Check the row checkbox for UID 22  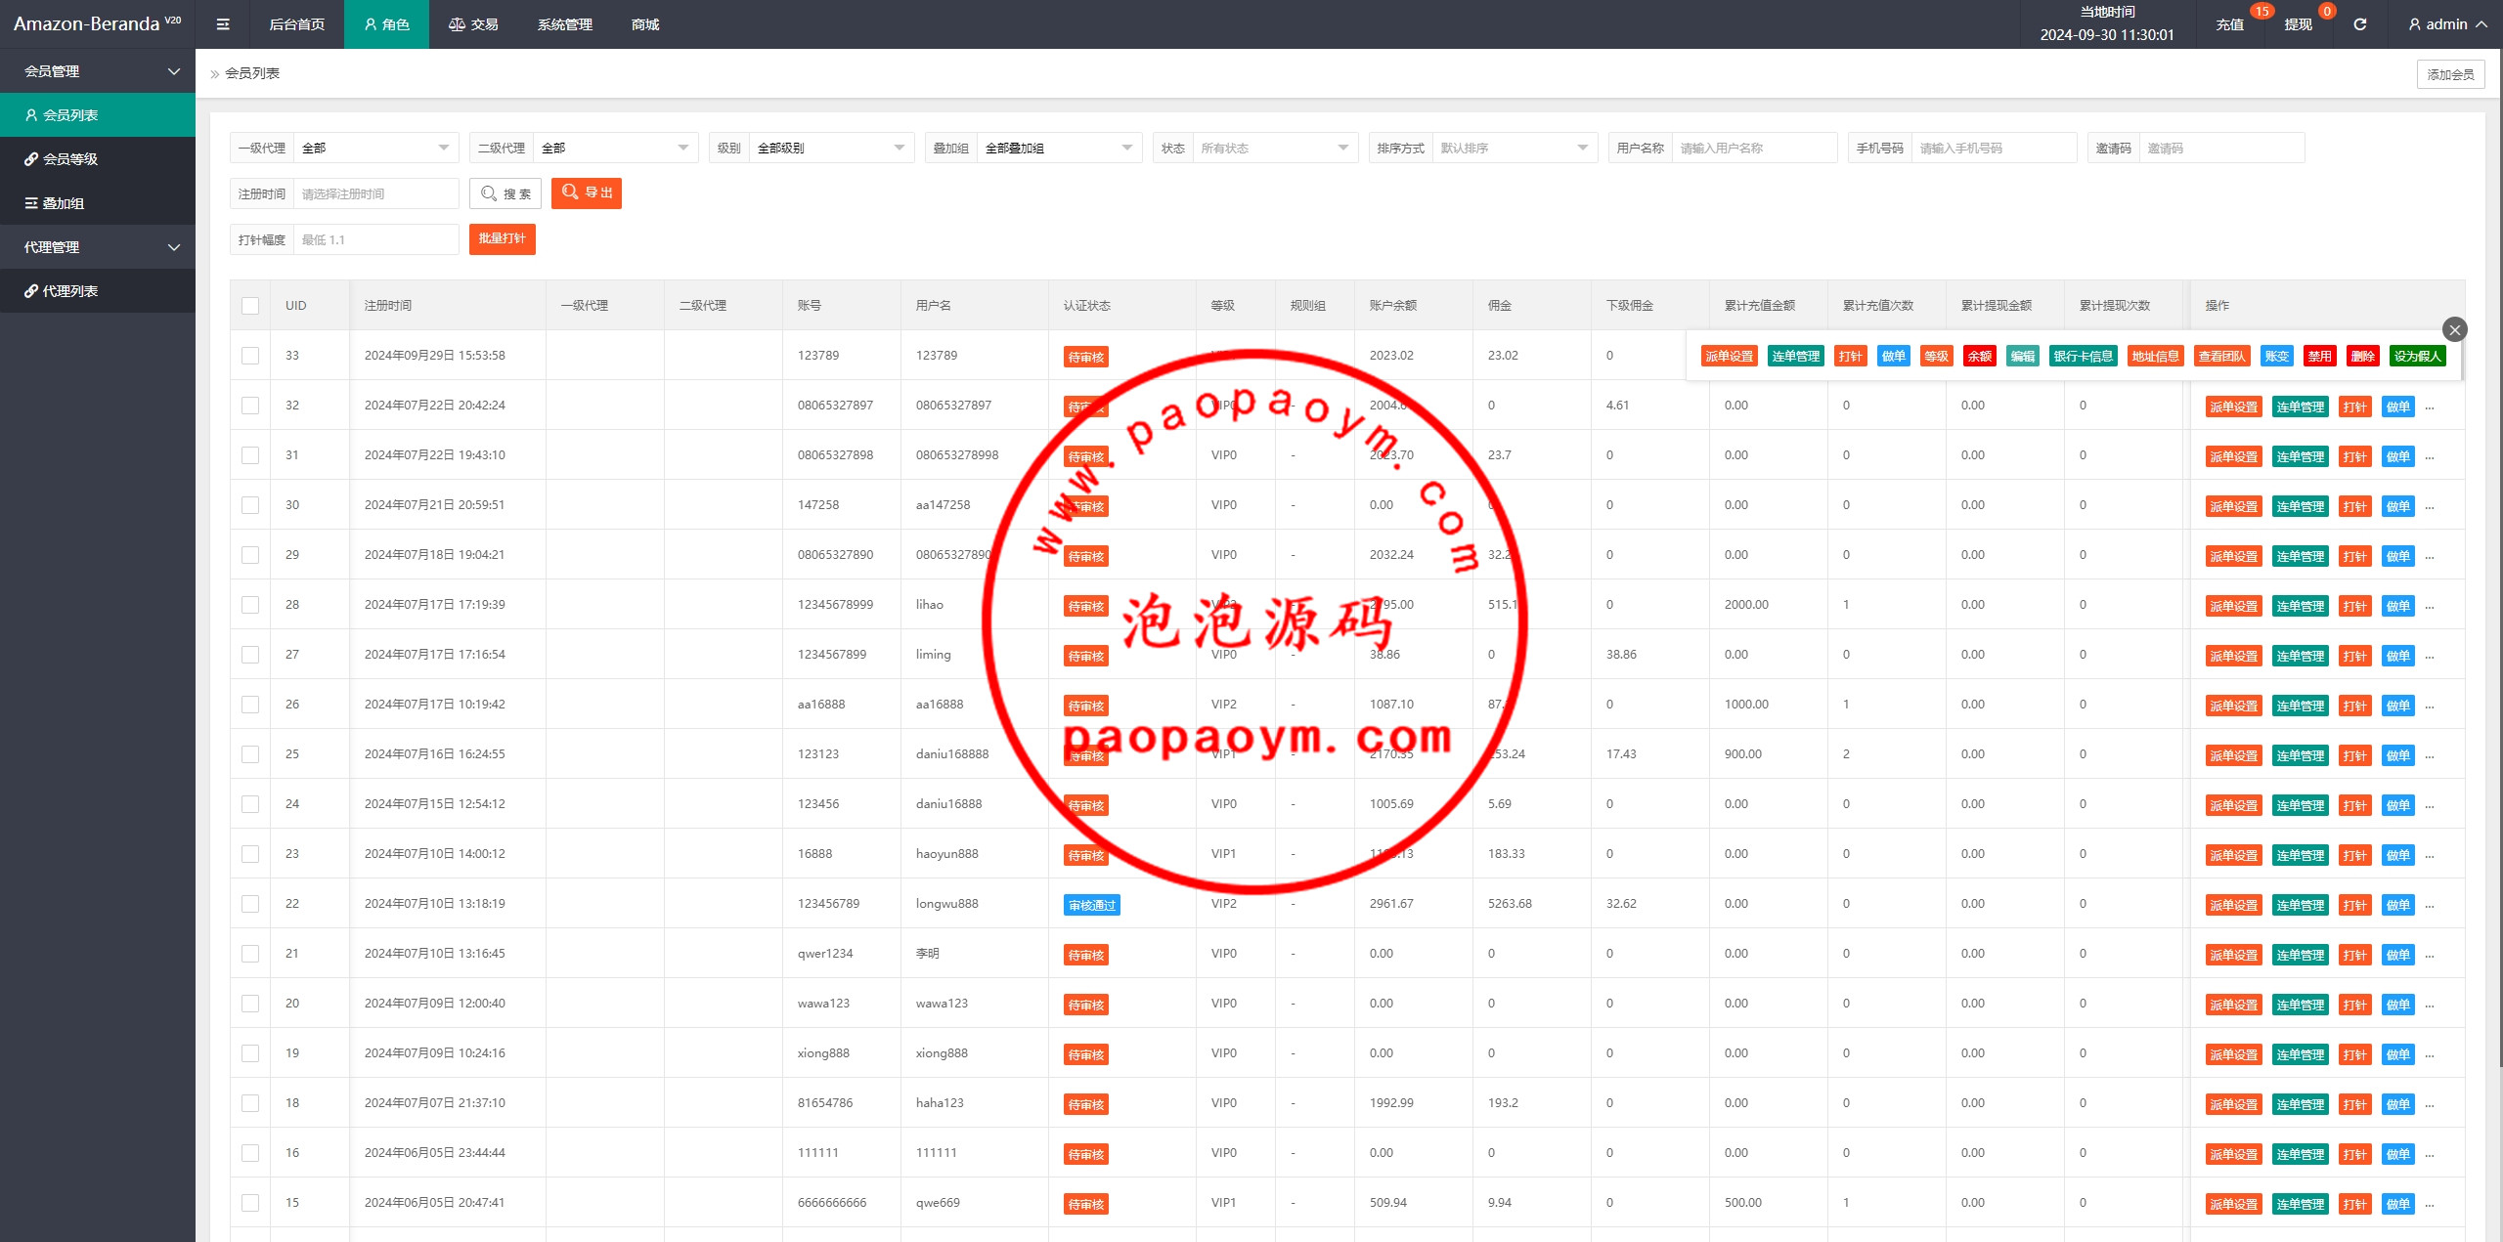[250, 904]
